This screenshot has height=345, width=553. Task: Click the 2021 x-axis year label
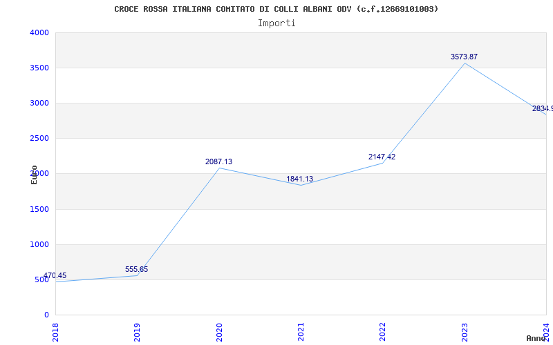(x=301, y=332)
